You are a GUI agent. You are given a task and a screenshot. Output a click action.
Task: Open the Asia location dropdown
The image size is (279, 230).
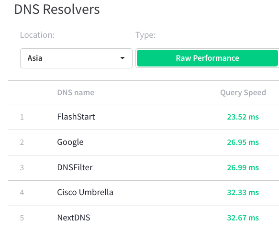(76, 58)
